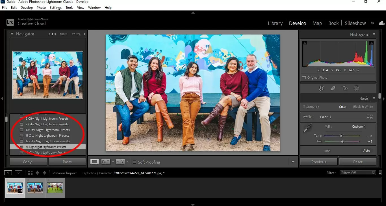Adjust the Tint slider handle
The width and height of the screenshot is (386, 206).
(342, 141)
